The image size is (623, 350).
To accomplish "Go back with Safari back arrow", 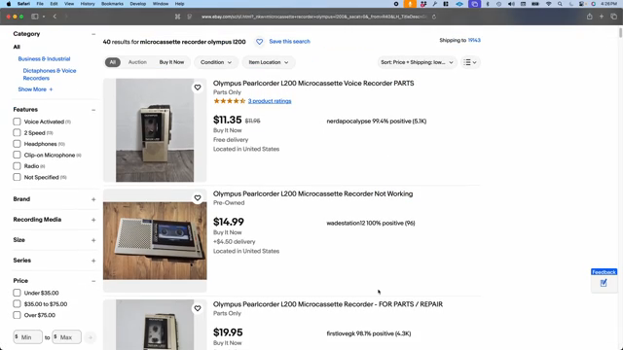I will (x=55, y=17).
